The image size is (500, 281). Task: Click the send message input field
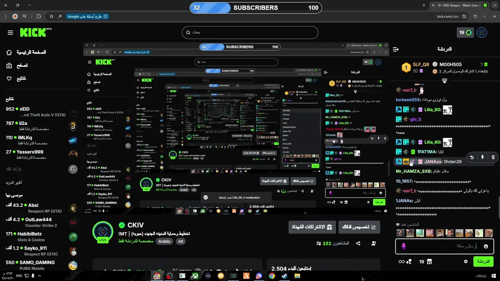(444, 246)
